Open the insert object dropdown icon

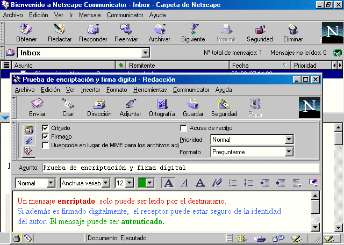(x=313, y=183)
